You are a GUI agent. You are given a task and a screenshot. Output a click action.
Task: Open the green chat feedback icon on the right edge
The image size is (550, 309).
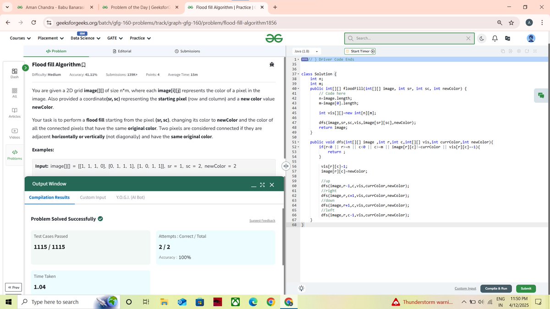pos(541,95)
